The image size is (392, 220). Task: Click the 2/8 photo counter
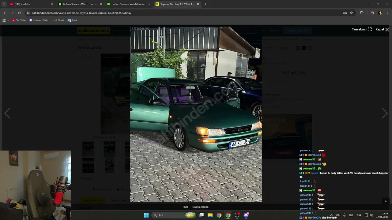click(186, 207)
